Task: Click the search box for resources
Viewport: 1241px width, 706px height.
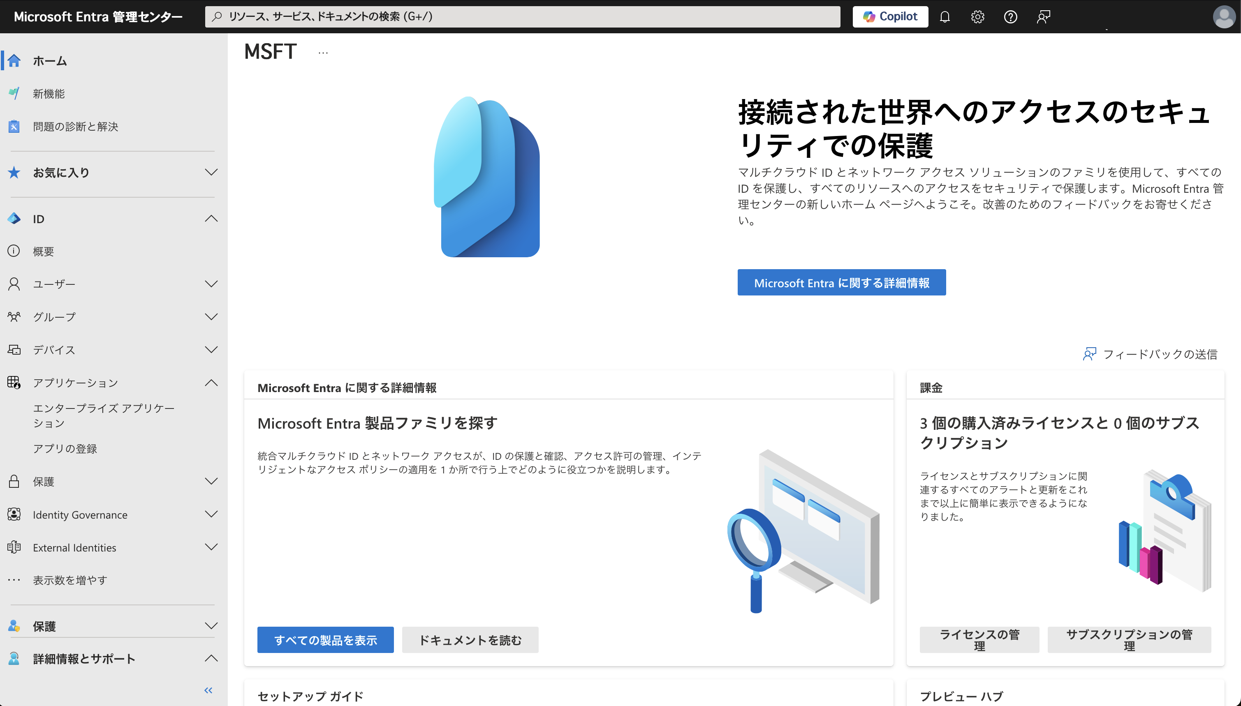Action: (x=523, y=17)
